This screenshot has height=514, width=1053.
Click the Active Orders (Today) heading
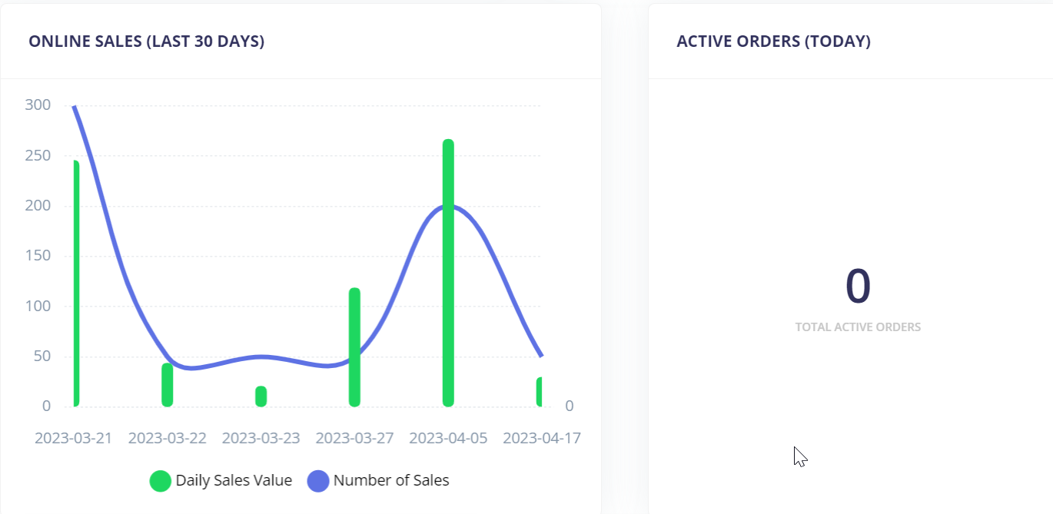pos(773,41)
